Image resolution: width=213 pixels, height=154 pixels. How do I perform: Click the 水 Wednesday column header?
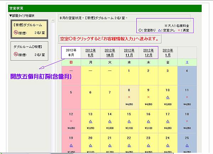pyautogui.click(x=129, y=62)
